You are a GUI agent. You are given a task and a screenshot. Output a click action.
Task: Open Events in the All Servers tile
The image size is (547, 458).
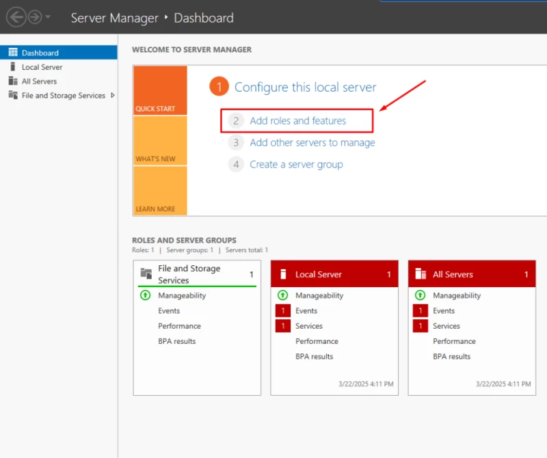444,311
